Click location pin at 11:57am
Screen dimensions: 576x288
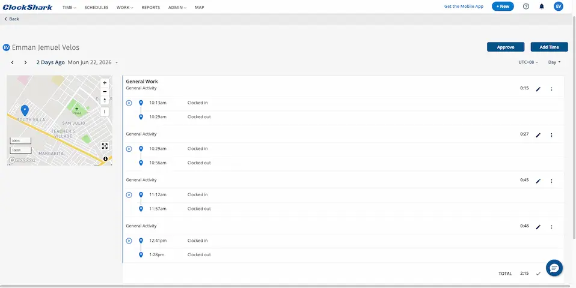tap(141, 209)
